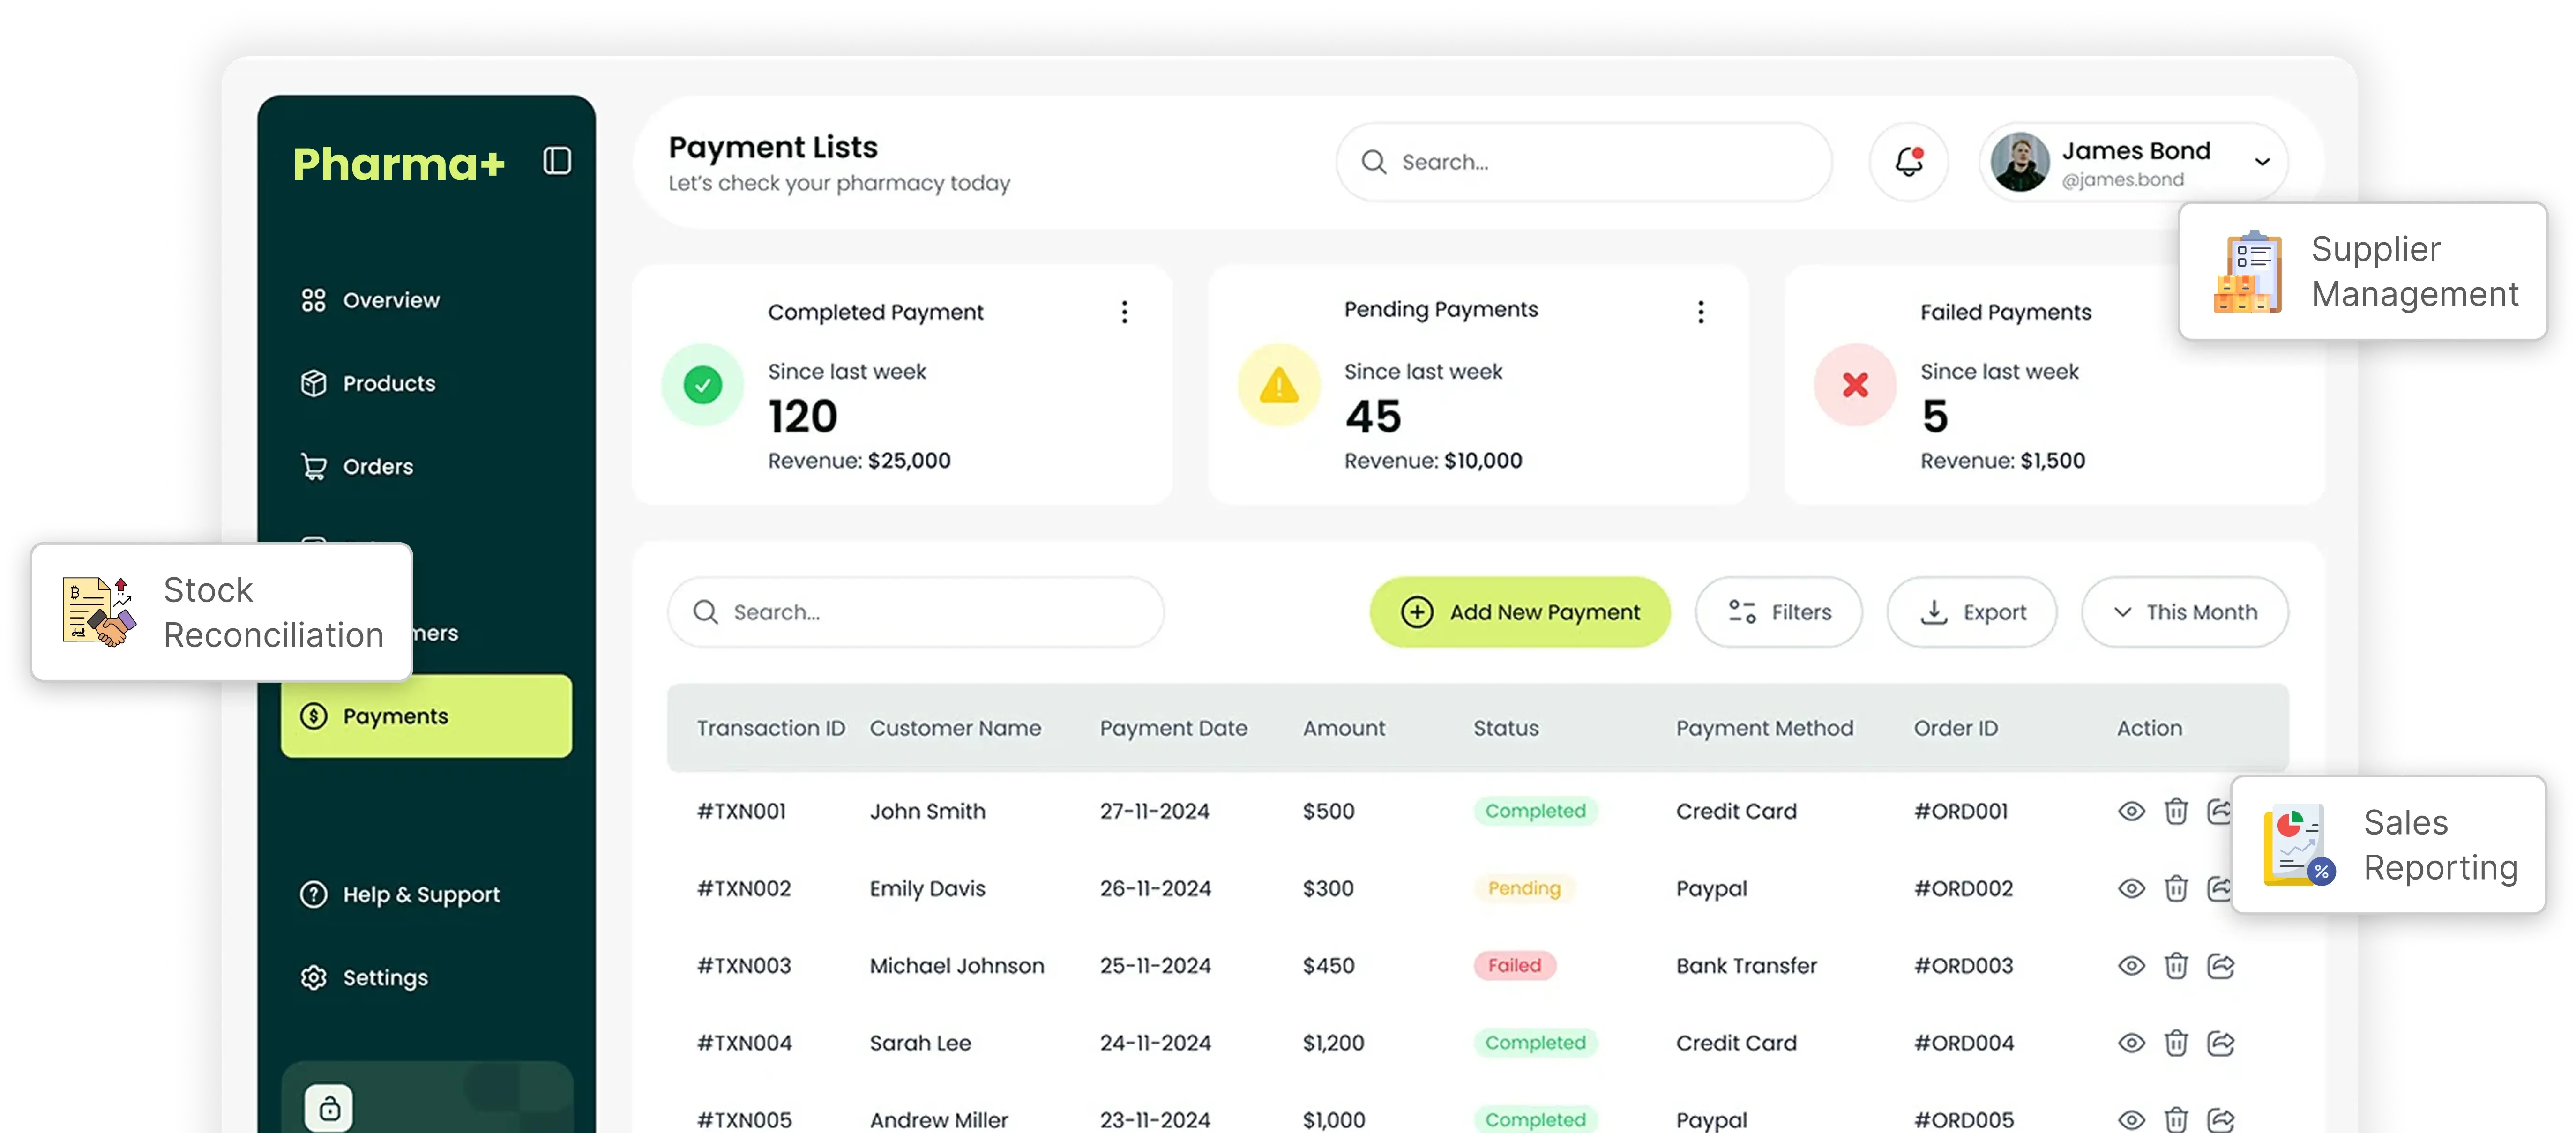Viewport: 2576px width, 1133px height.
Task: Open the Completed Payment card options menu
Action: click(1124, 311)
